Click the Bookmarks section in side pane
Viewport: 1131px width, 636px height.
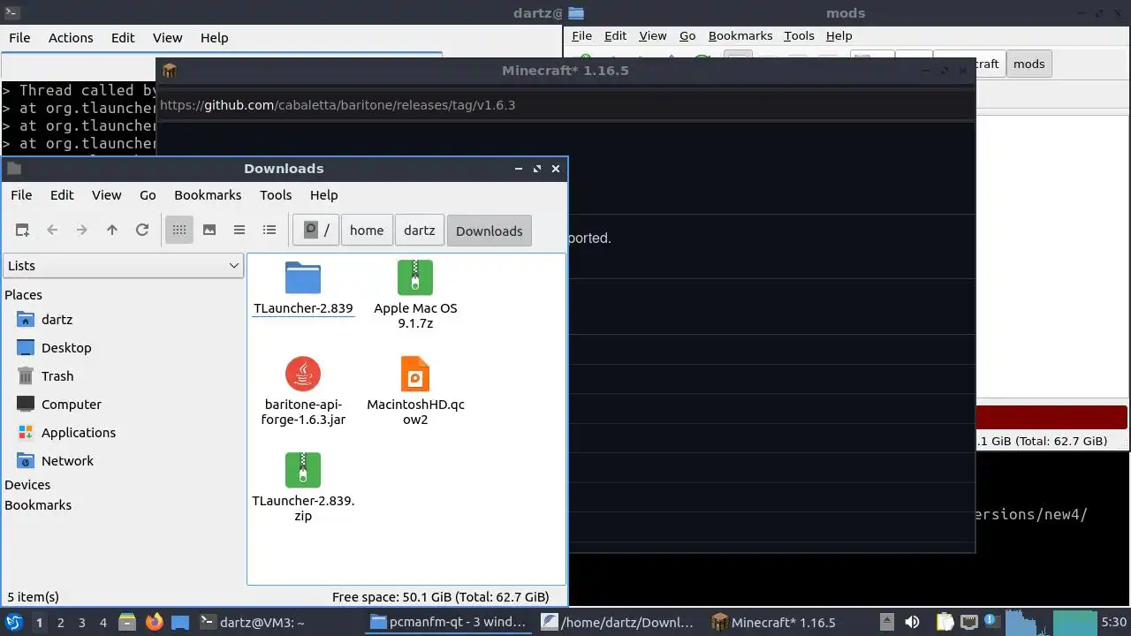[x=38, y=505]
